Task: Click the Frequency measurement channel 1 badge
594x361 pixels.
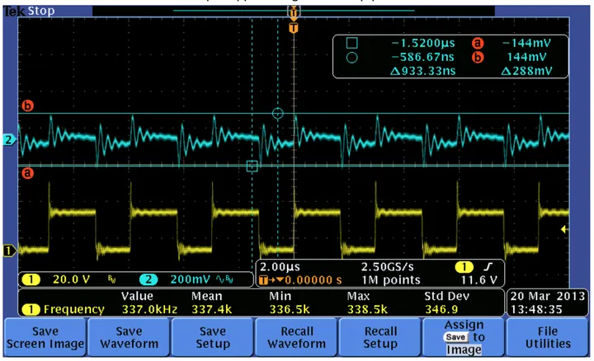Action: (31, 310)
